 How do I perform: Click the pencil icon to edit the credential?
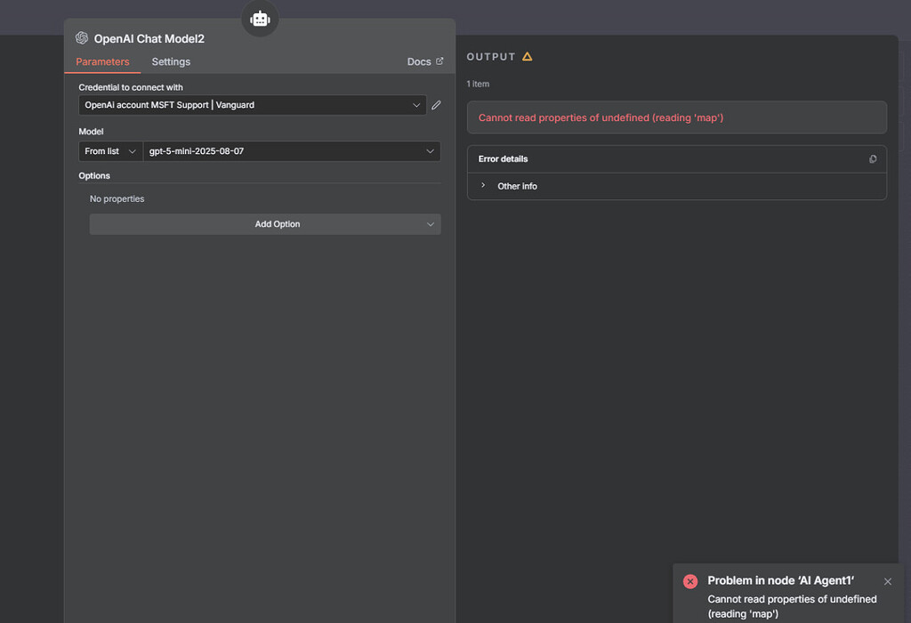coord(436,104)
